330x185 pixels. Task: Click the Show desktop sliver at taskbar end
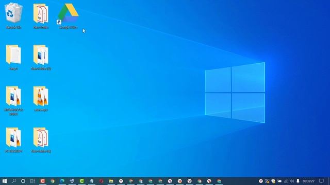click(x=329, y=181)
